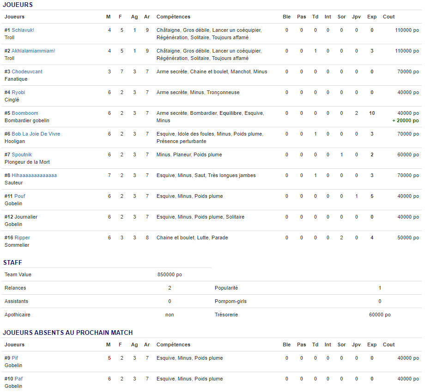The width and height of the screenshot is (425, 392).
Task: Click Cout header in top players table
Action: [389, 17]
